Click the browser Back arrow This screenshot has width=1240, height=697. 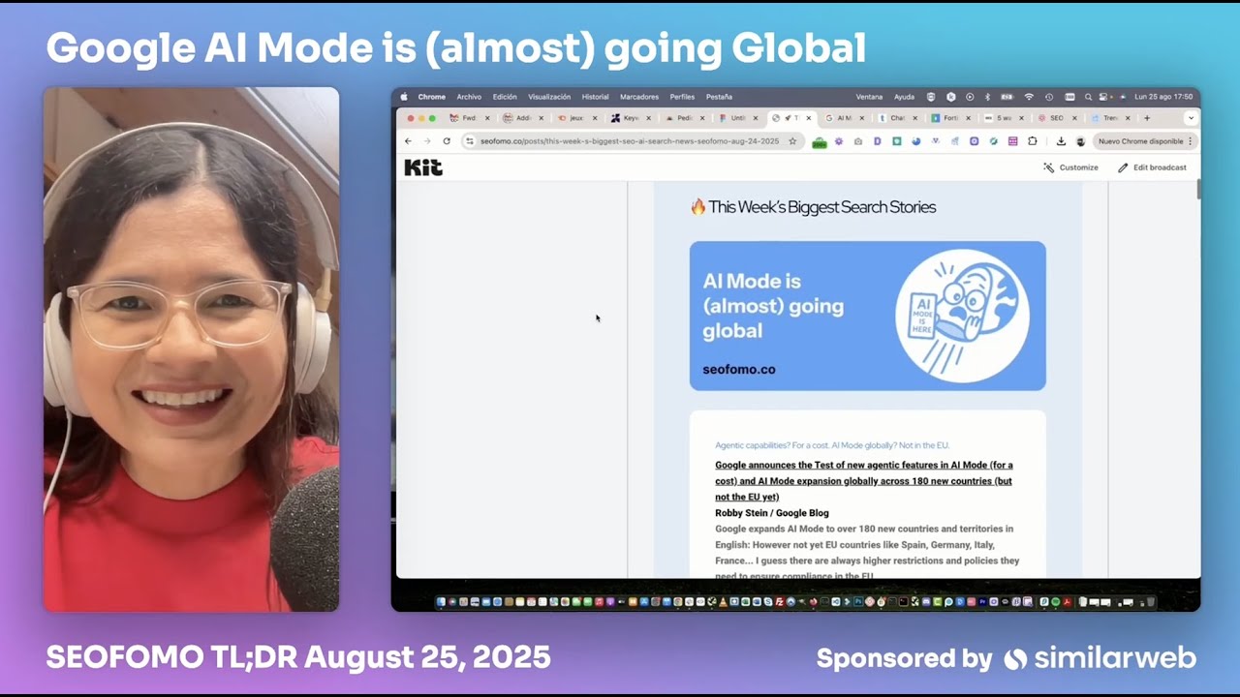pos(408,141)
